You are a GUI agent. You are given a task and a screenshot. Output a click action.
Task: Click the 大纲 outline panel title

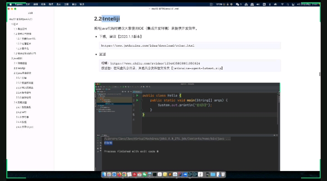pos(30,13)
